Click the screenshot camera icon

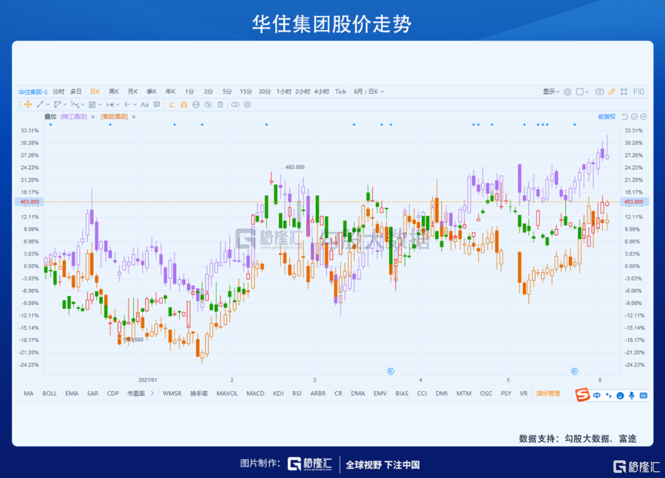(599, 92)
